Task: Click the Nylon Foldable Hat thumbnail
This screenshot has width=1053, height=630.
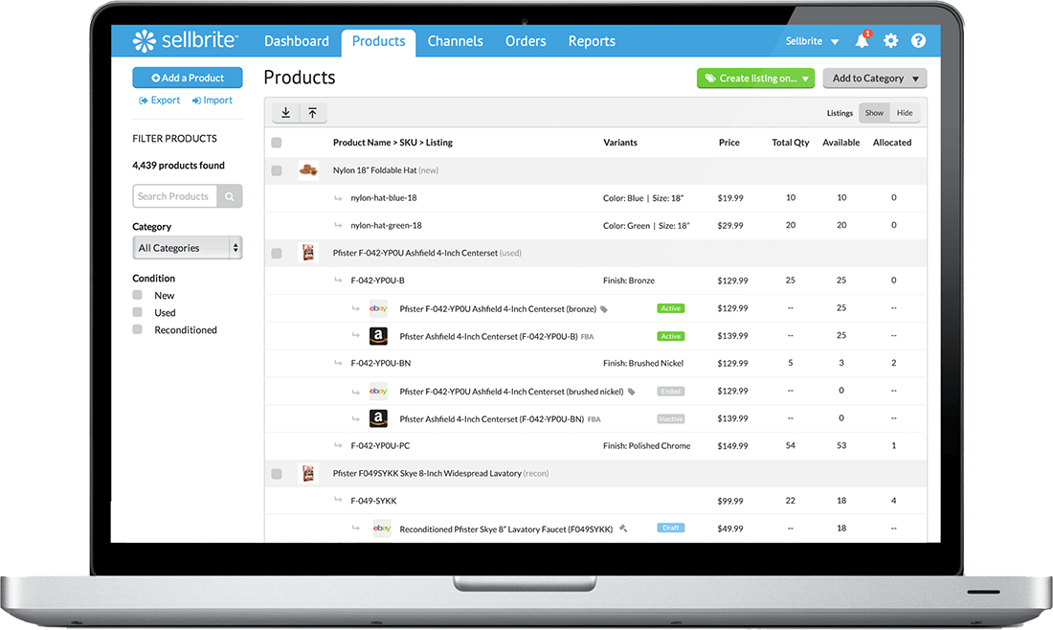Action: 308,169
